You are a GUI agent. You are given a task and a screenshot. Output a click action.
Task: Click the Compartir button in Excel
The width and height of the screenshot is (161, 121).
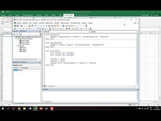click(155, 15)
